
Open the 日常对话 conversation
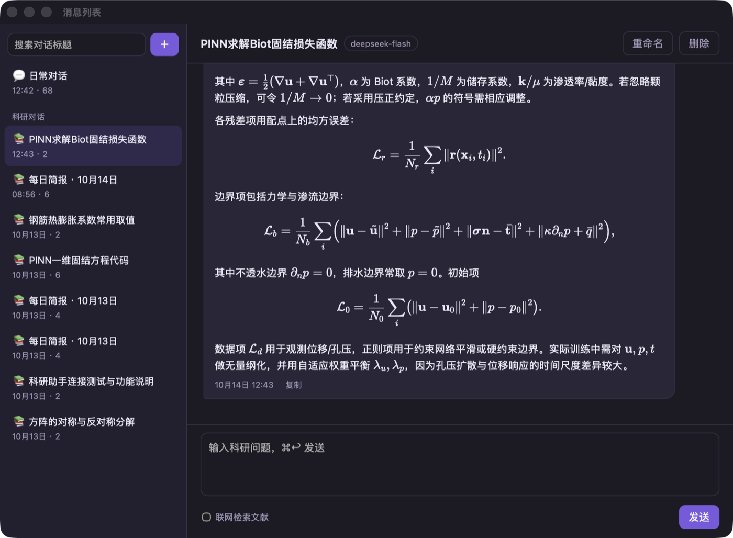pos(93,83)
